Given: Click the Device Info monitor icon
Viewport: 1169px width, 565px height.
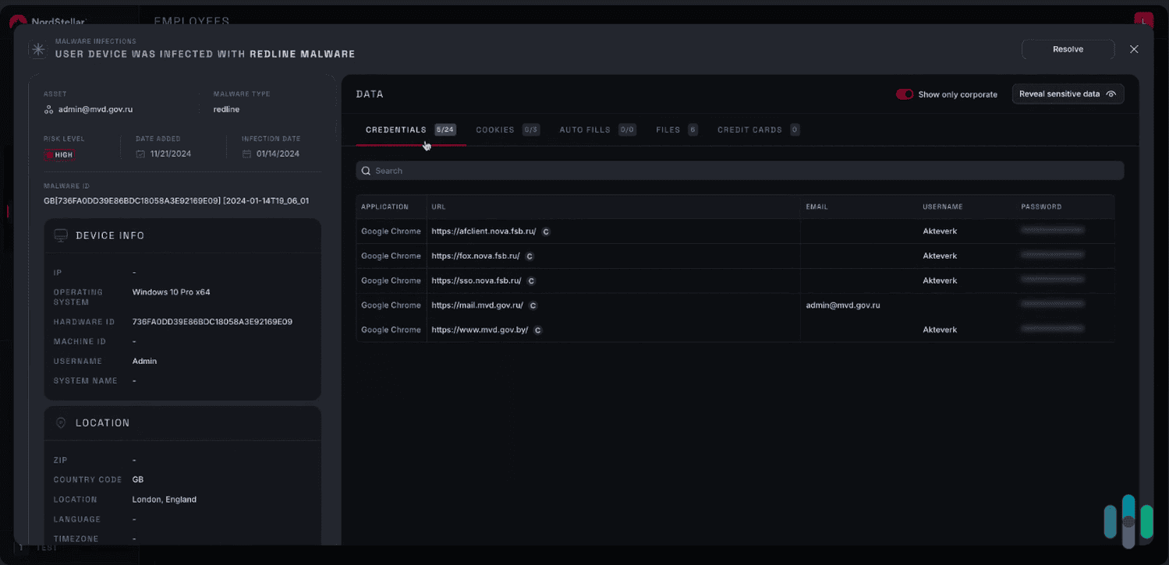Looking at the screenshot, I should tap(60, 235).
